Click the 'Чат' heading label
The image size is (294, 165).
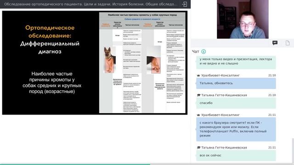pos(195,52)
